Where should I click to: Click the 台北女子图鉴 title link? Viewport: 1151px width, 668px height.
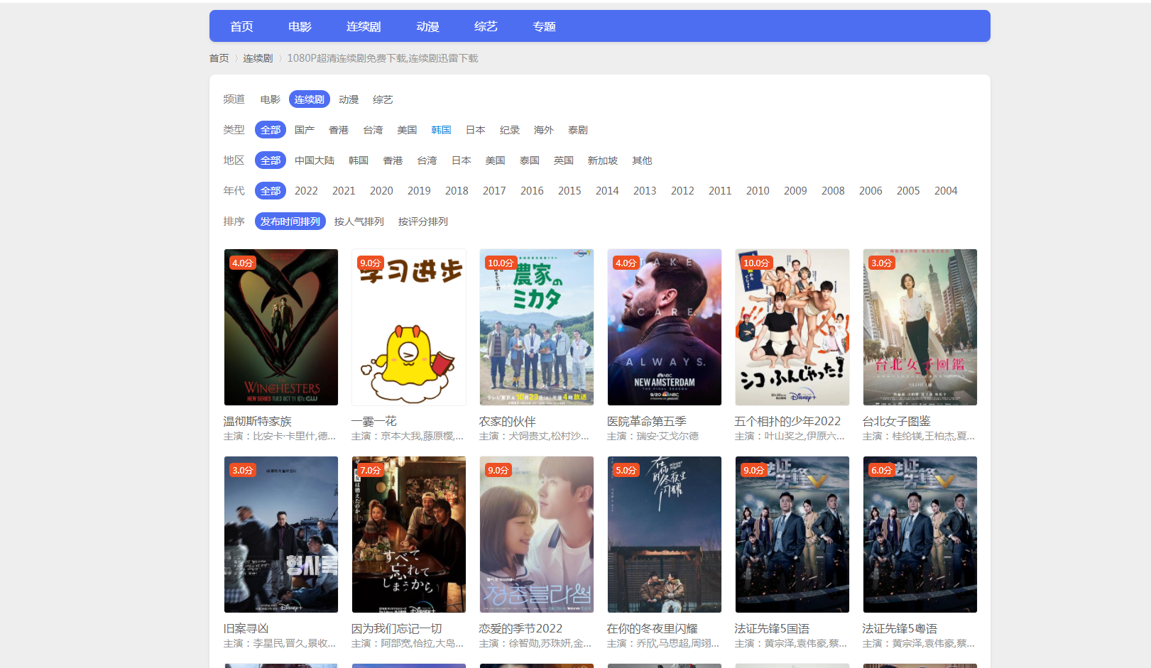coord(897,422)
